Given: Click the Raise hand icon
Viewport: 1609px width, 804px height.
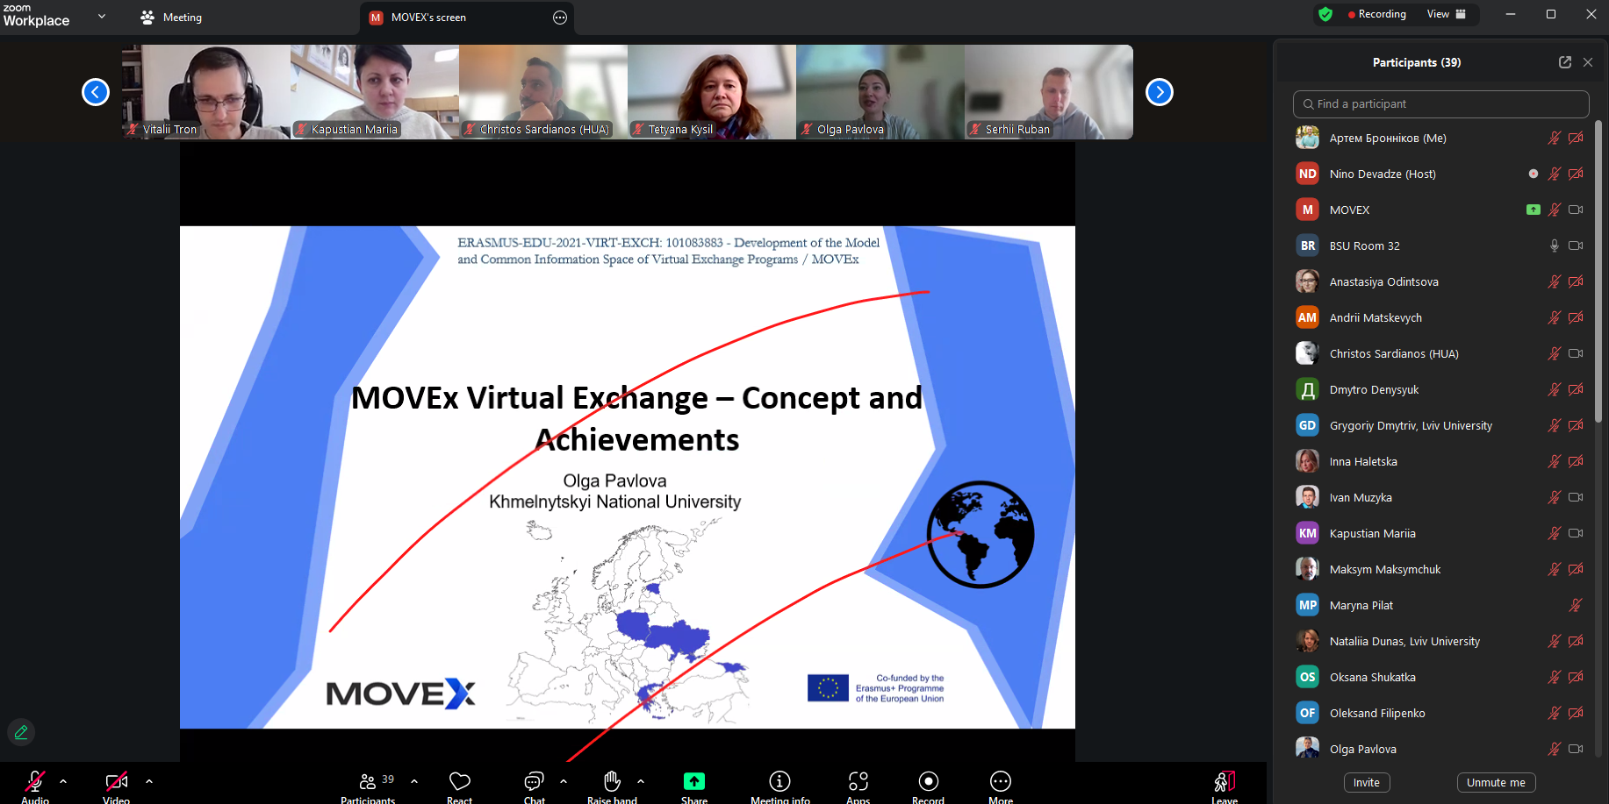Looking at the screenshot, I should point(612,781).
